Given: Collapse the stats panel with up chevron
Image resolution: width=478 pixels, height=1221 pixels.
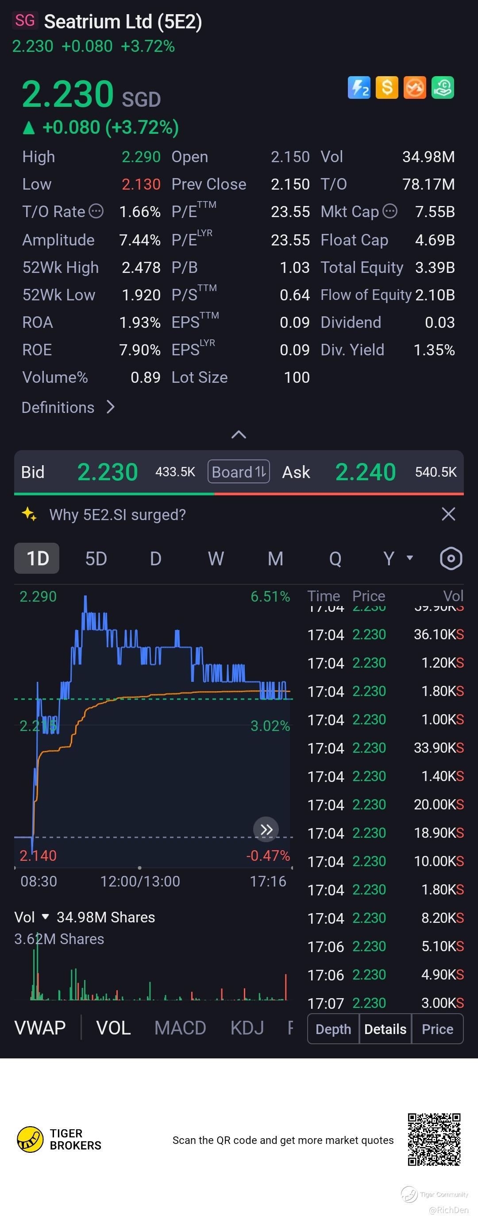Looking at the screenshot, I should coord(239,434).
